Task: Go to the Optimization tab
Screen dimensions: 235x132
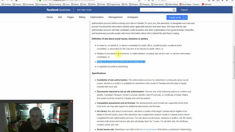Action: point(97,17)
